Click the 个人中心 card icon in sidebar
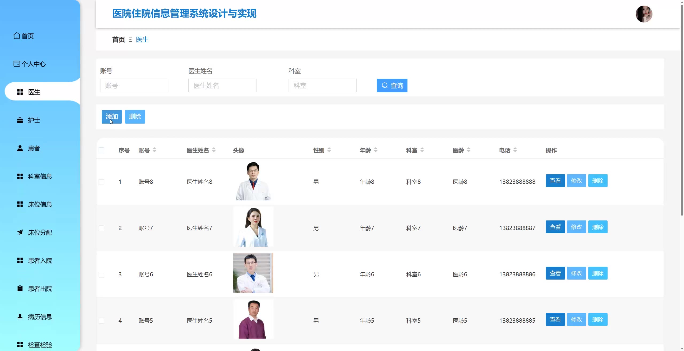 (x=17, y=64)
